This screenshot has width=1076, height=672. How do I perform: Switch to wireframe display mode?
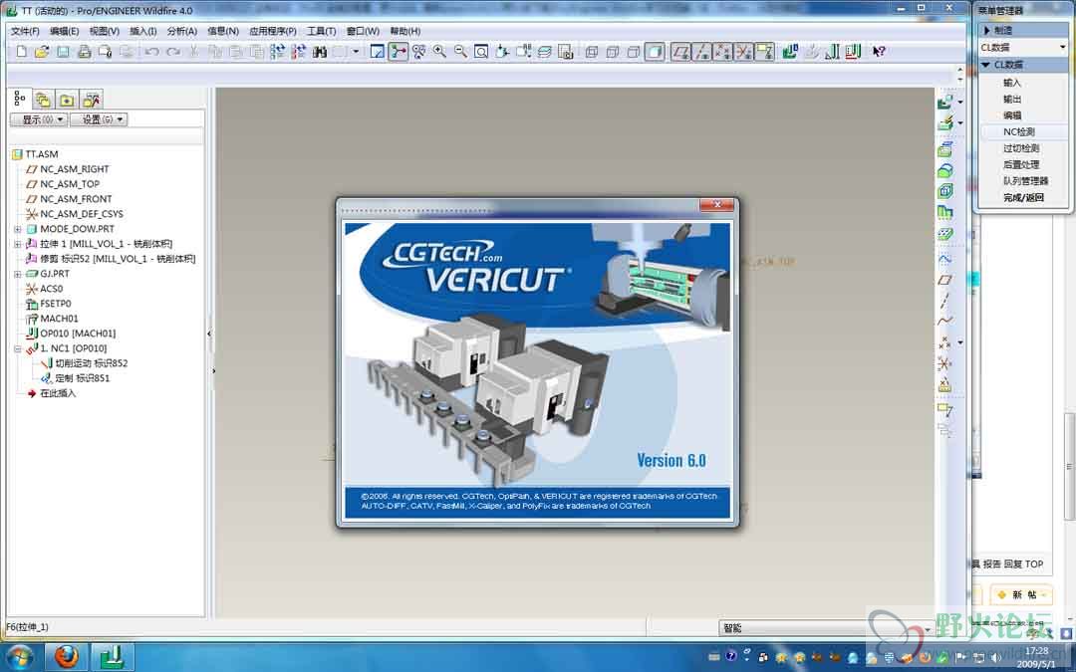point(592,52)
